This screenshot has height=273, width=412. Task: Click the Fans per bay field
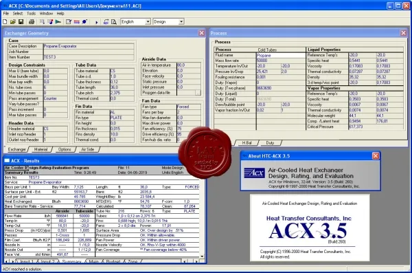(189, 112)
